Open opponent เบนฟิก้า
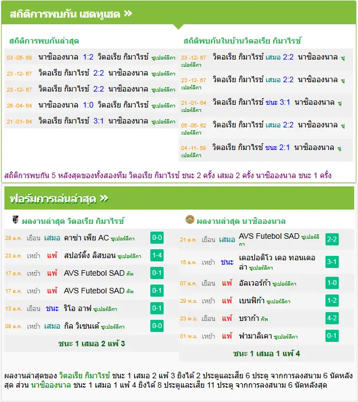358x402 pixels. pyautogui.click(x=252, y=301)
